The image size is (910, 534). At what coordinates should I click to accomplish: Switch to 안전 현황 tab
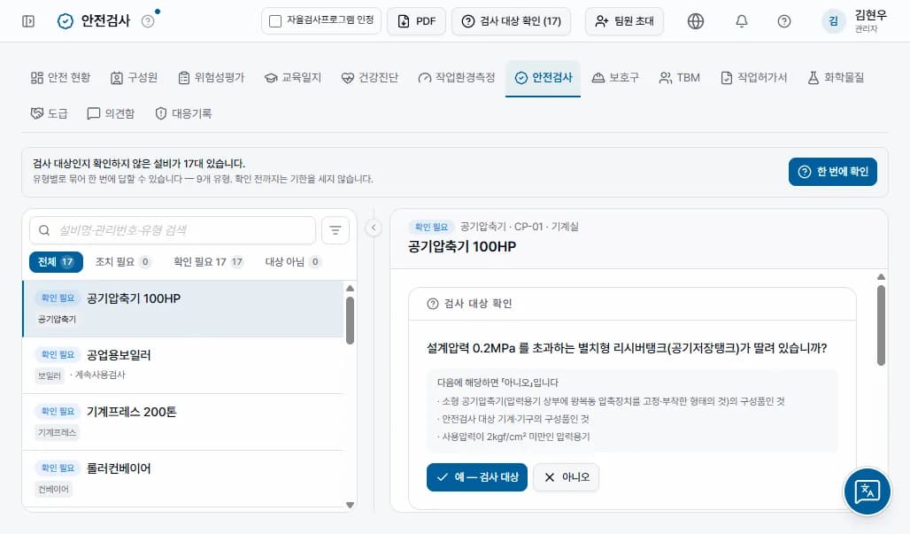pos(60,78)
